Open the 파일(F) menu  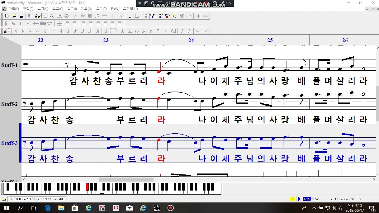(13, 9)
